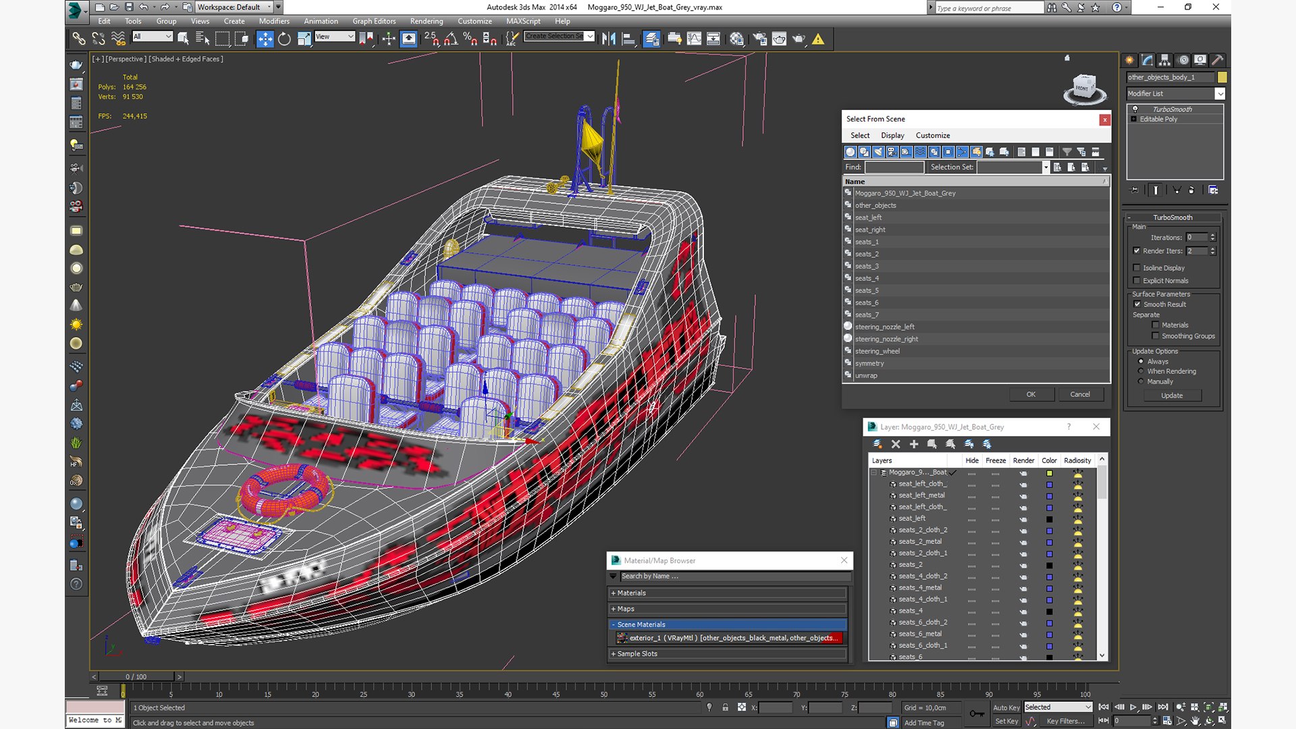
Task: Select the Move transform tool
Action: point(265,39)
